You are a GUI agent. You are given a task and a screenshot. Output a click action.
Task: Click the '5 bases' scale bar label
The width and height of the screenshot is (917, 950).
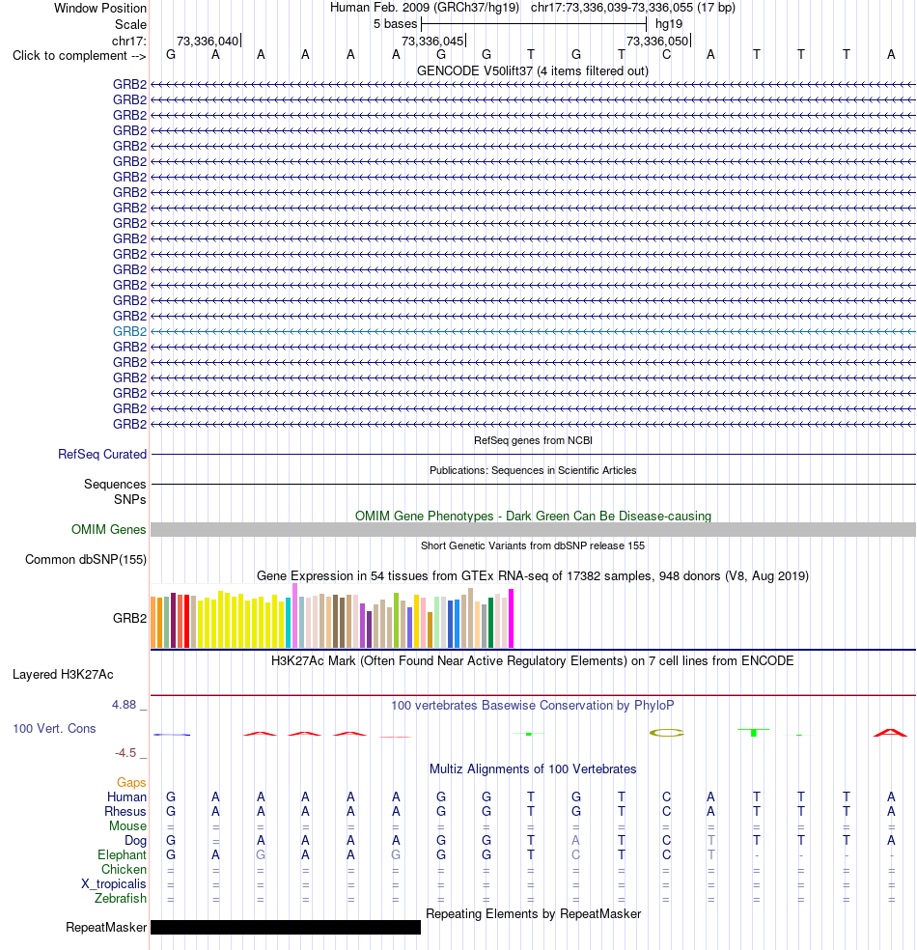tap(395, 24)
